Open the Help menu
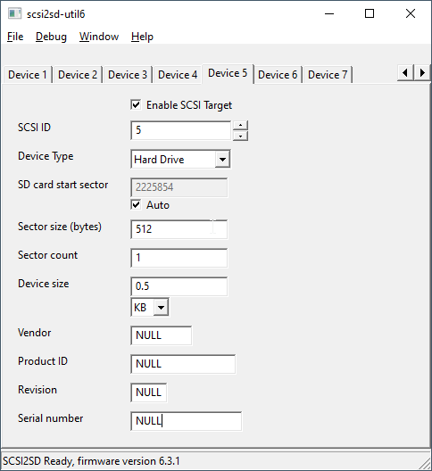 [142, 37]
